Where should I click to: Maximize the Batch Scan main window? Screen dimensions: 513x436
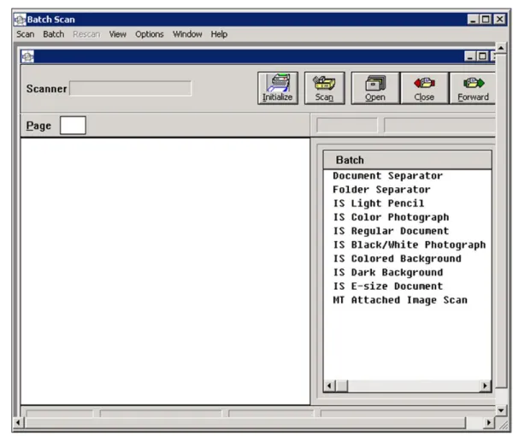[486, 20]
